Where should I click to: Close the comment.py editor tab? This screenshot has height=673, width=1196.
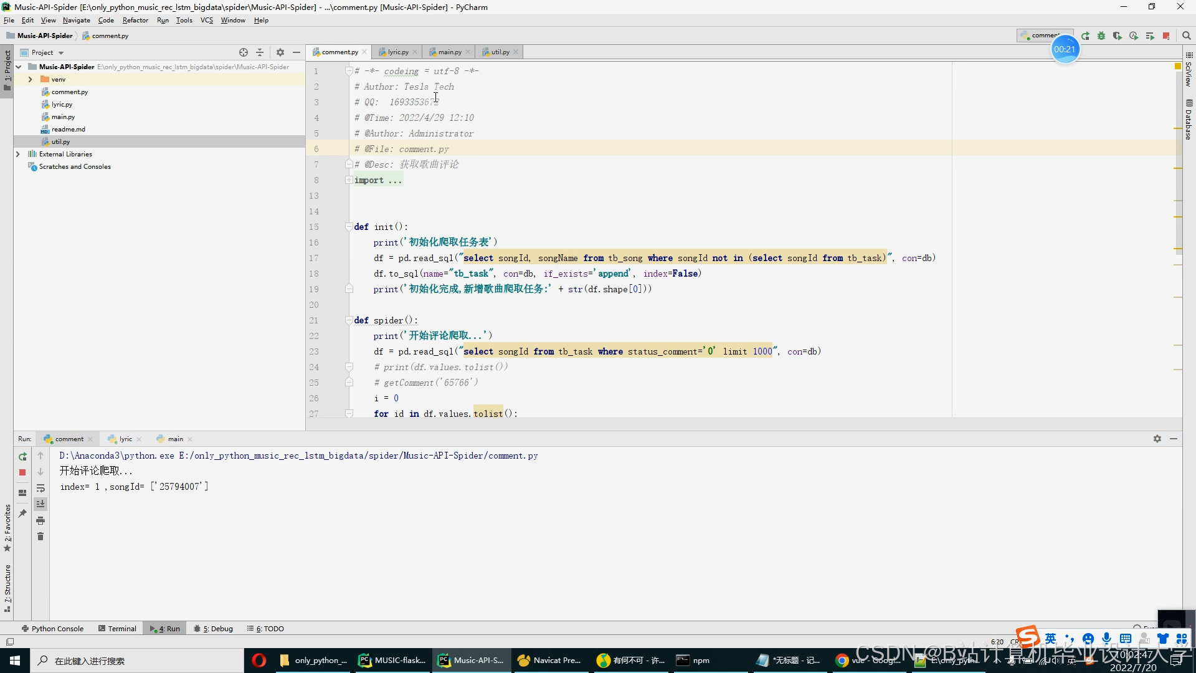tap(364, 52)
